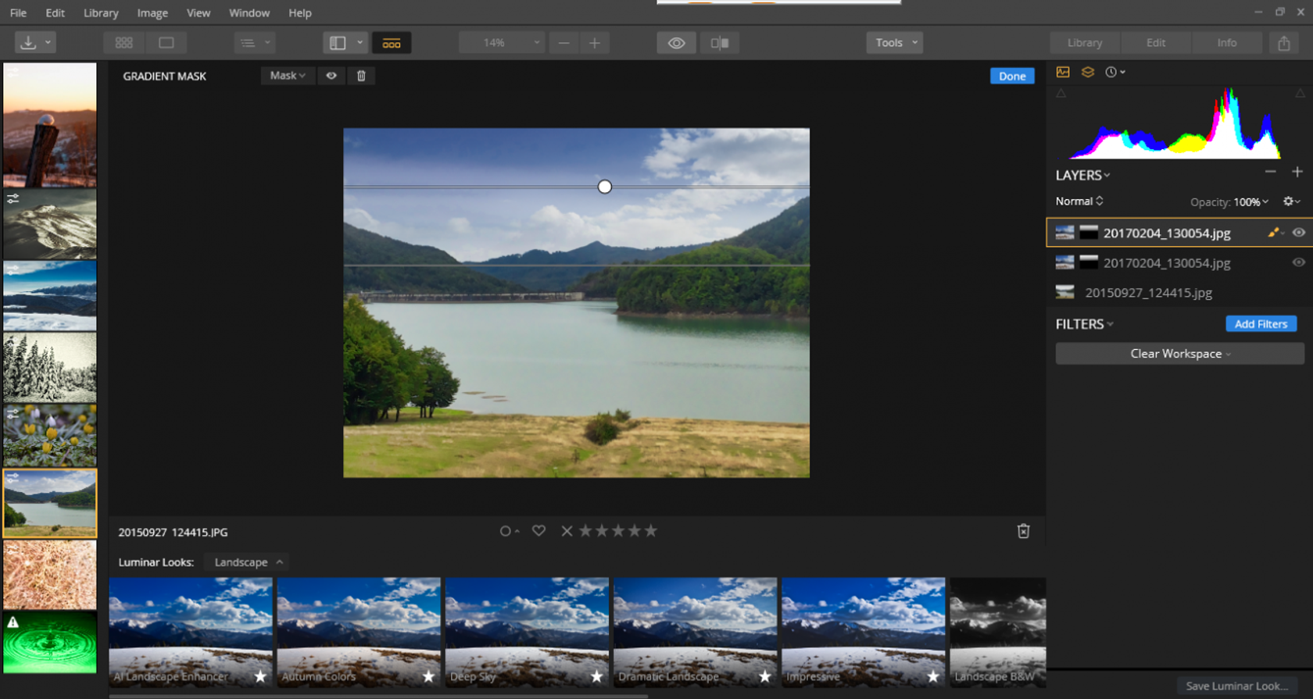This screenshot has width=1313, height=699.
Task: Click the share export icon
Action: [1283, 43]
